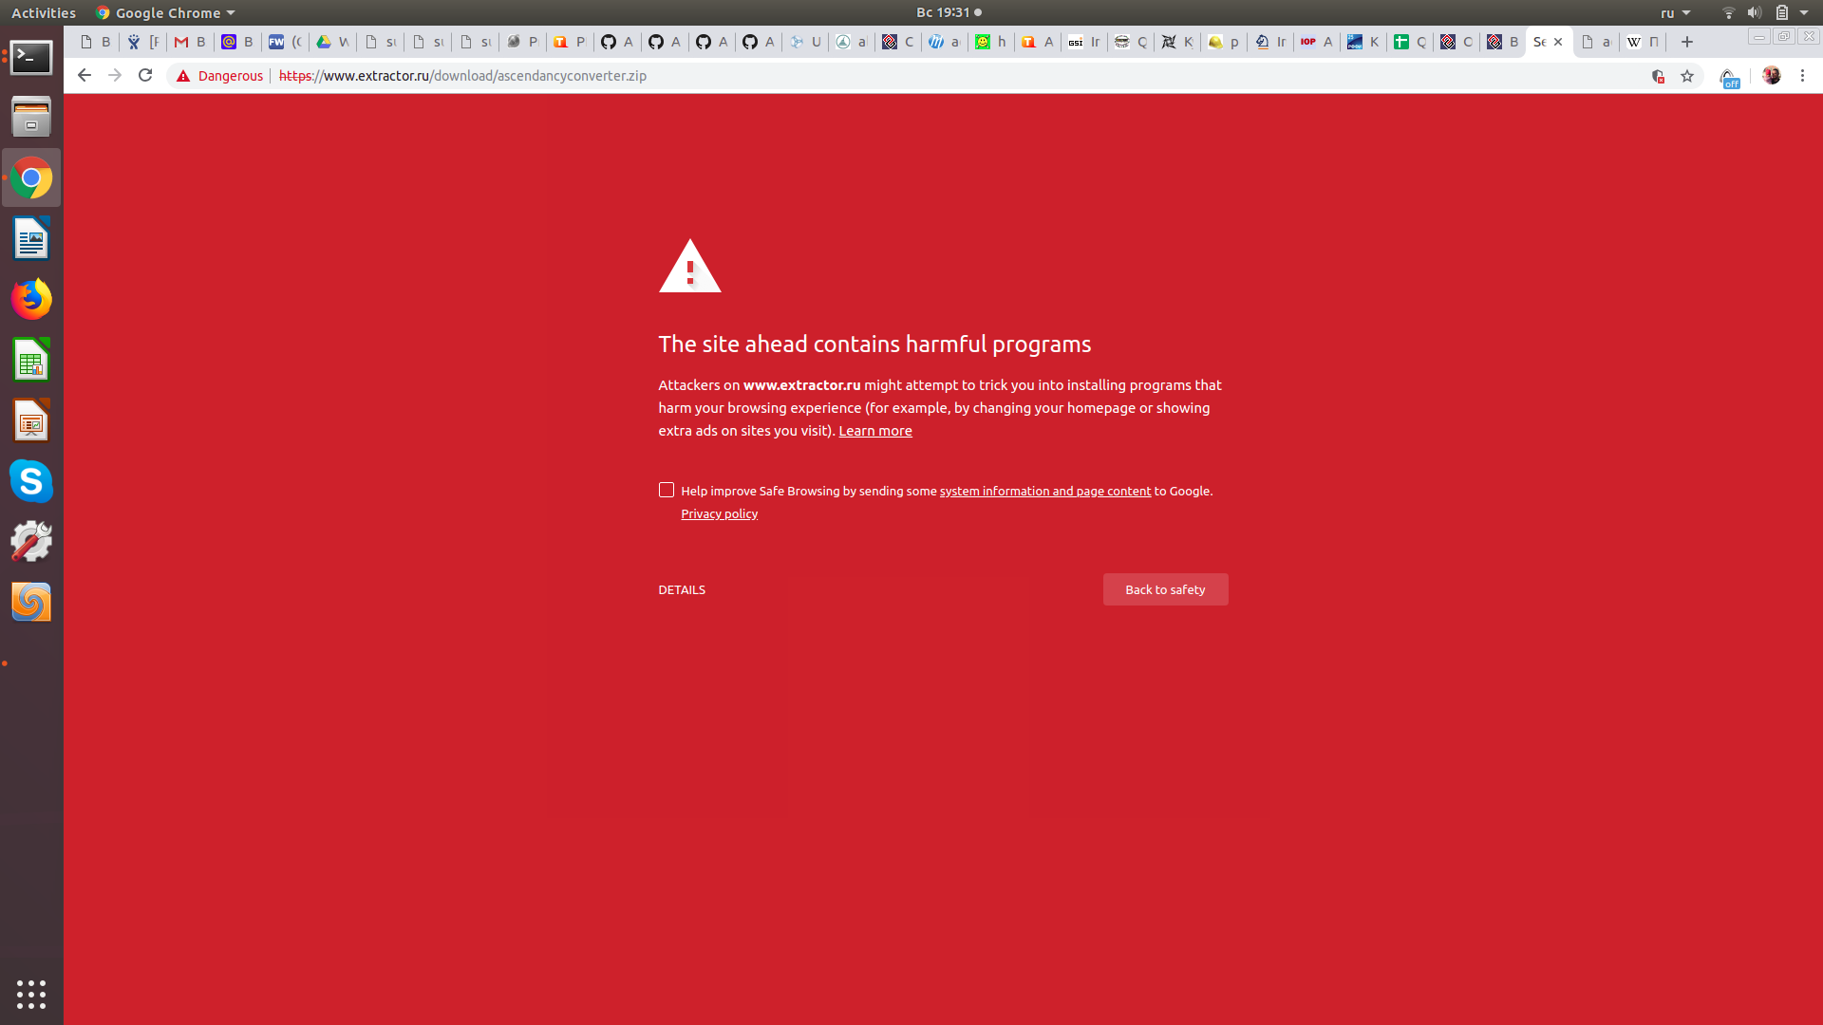The width and height of the screenshot is (1823, 1025).
Task: Reload the current page
Action: 145,75
